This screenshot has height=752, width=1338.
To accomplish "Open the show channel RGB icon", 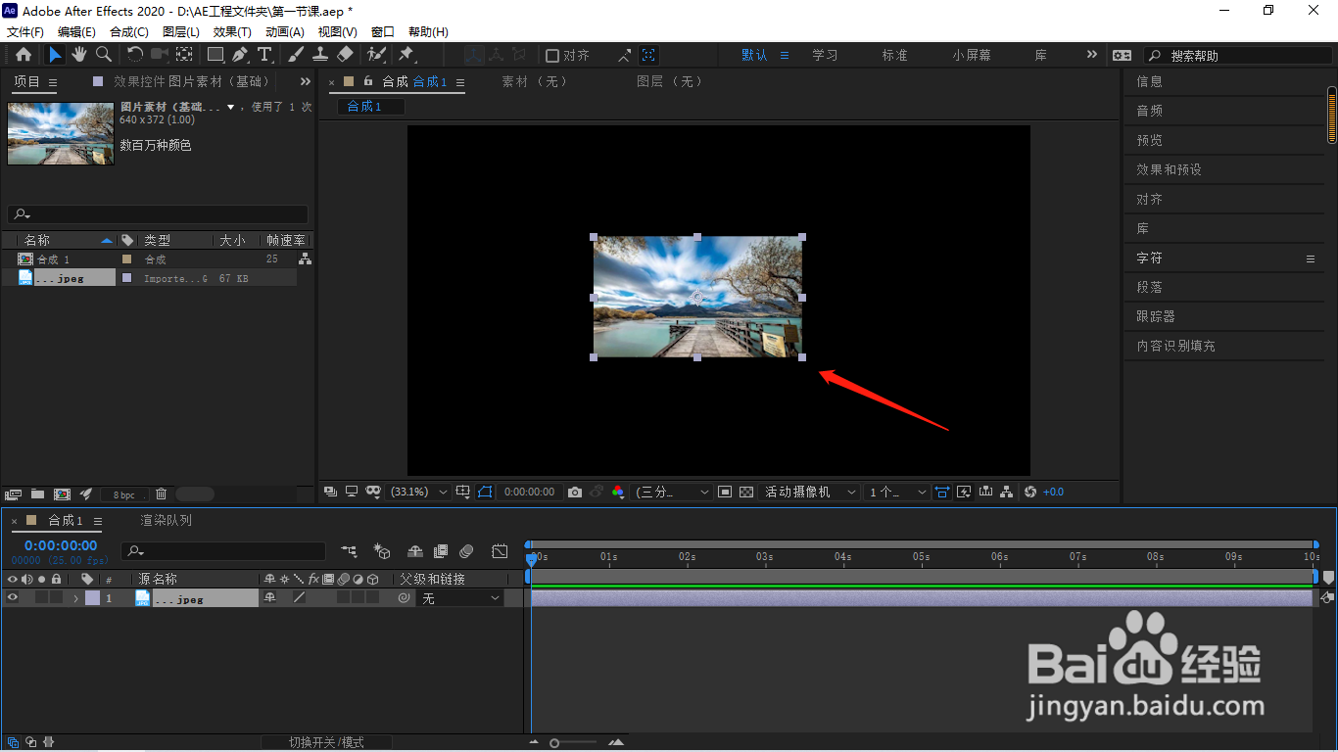I will [x=618, y=492].
